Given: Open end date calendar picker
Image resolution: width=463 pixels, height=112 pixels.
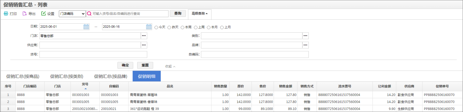Looking at the screenshot, I should pos(149,27).
